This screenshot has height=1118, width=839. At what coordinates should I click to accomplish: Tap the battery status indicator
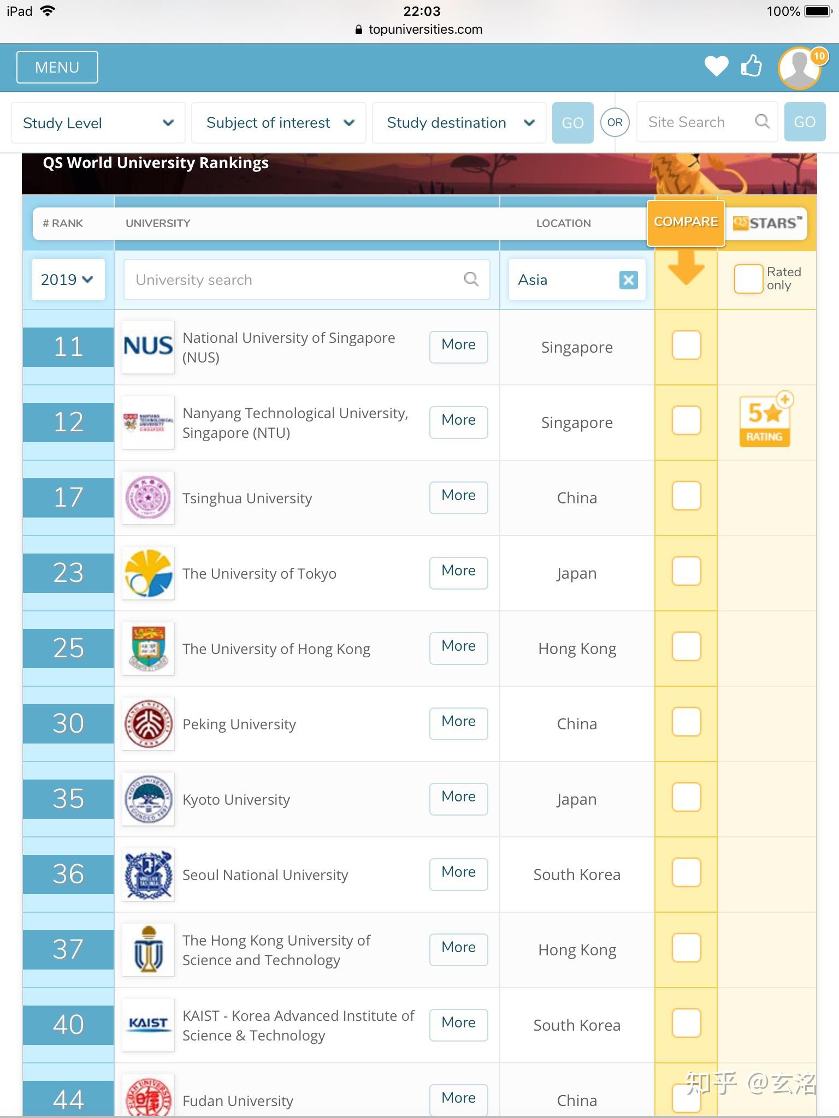click(818, 11)
